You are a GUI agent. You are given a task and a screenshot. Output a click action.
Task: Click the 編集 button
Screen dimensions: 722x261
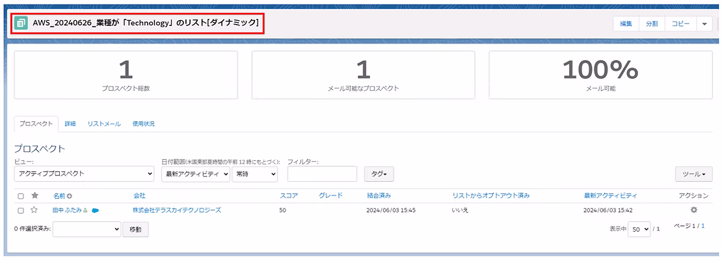click(626, 24)
